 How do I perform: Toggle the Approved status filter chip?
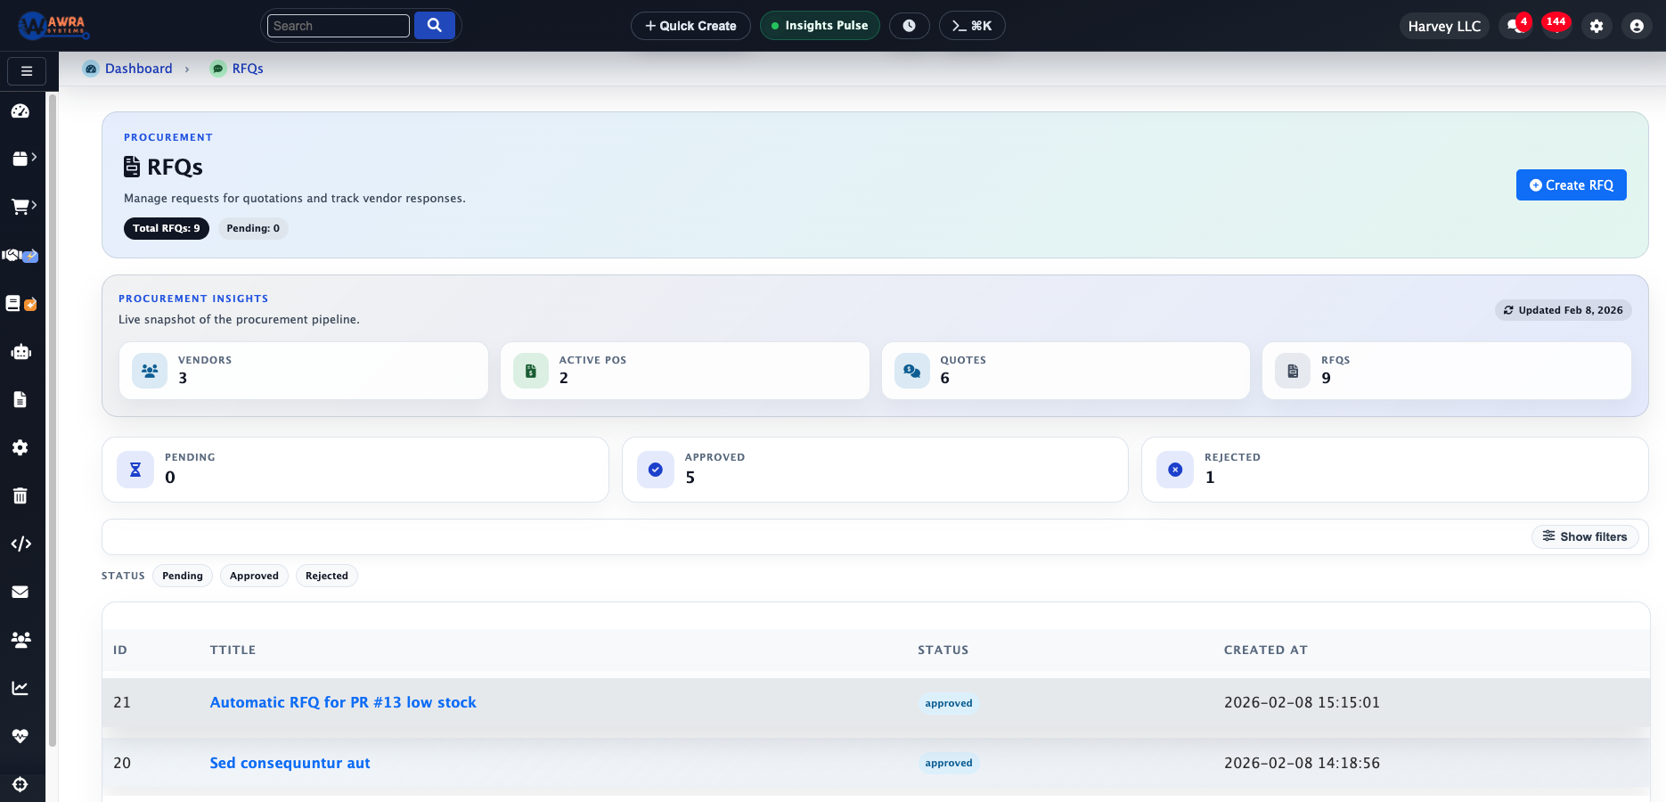(254, 576)
